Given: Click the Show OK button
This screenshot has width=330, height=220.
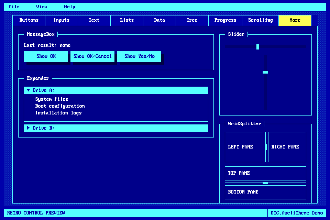Looking at the screenshot, I should (46, 56).
